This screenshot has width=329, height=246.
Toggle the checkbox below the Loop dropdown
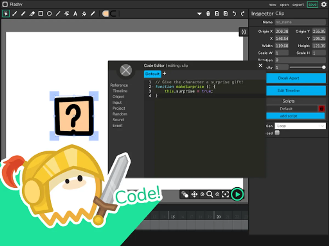pos(277,133)
